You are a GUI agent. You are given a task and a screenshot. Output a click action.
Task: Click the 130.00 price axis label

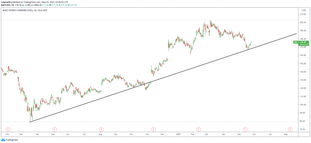(x=302, y=80)
